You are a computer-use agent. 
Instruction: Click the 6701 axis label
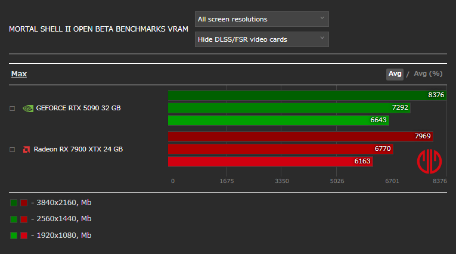click(392, 181)
